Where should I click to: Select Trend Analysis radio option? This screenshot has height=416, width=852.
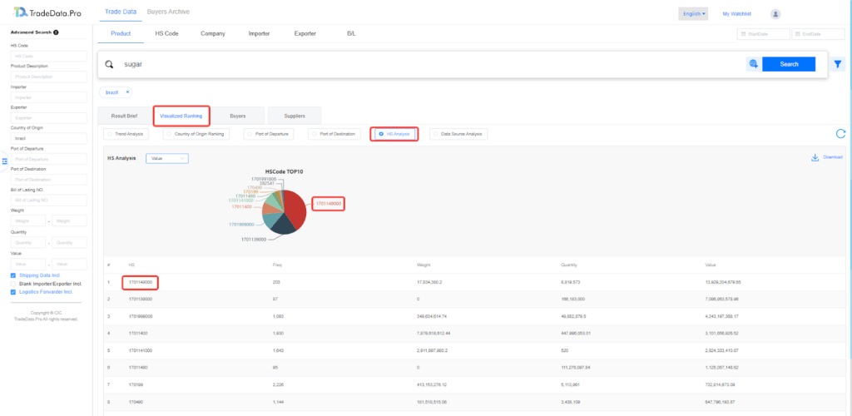click(125, 134)
